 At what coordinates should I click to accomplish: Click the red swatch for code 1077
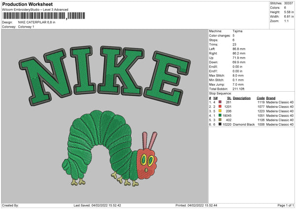(220, 106)
